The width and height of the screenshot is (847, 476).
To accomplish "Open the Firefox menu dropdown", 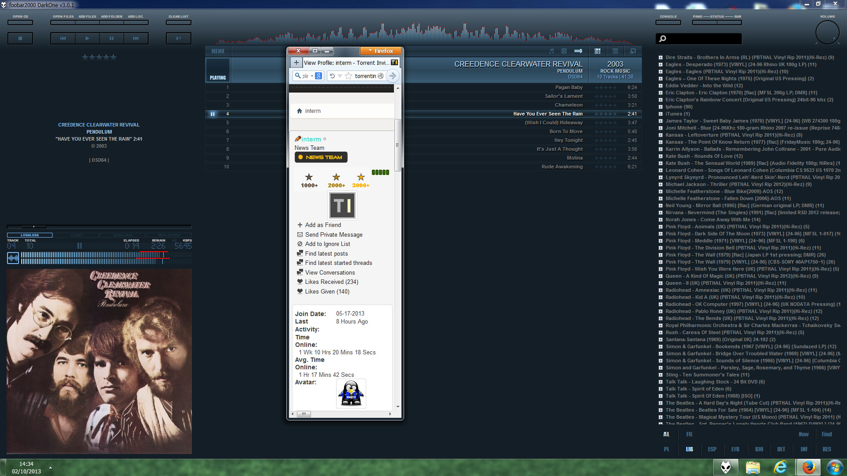I will 381,51.
